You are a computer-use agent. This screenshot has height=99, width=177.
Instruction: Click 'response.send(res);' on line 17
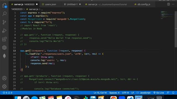point(43,64)
